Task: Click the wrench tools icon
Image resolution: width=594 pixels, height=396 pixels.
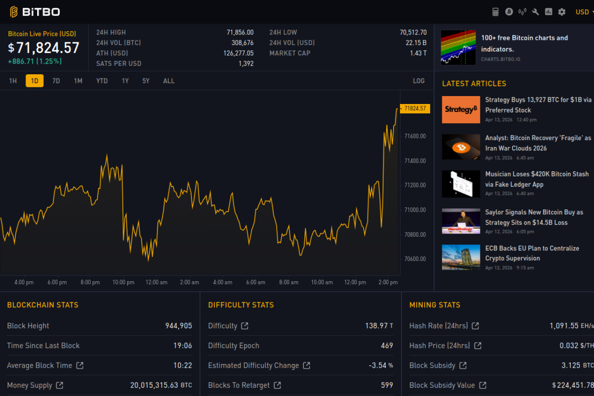Action: (536, 12)
